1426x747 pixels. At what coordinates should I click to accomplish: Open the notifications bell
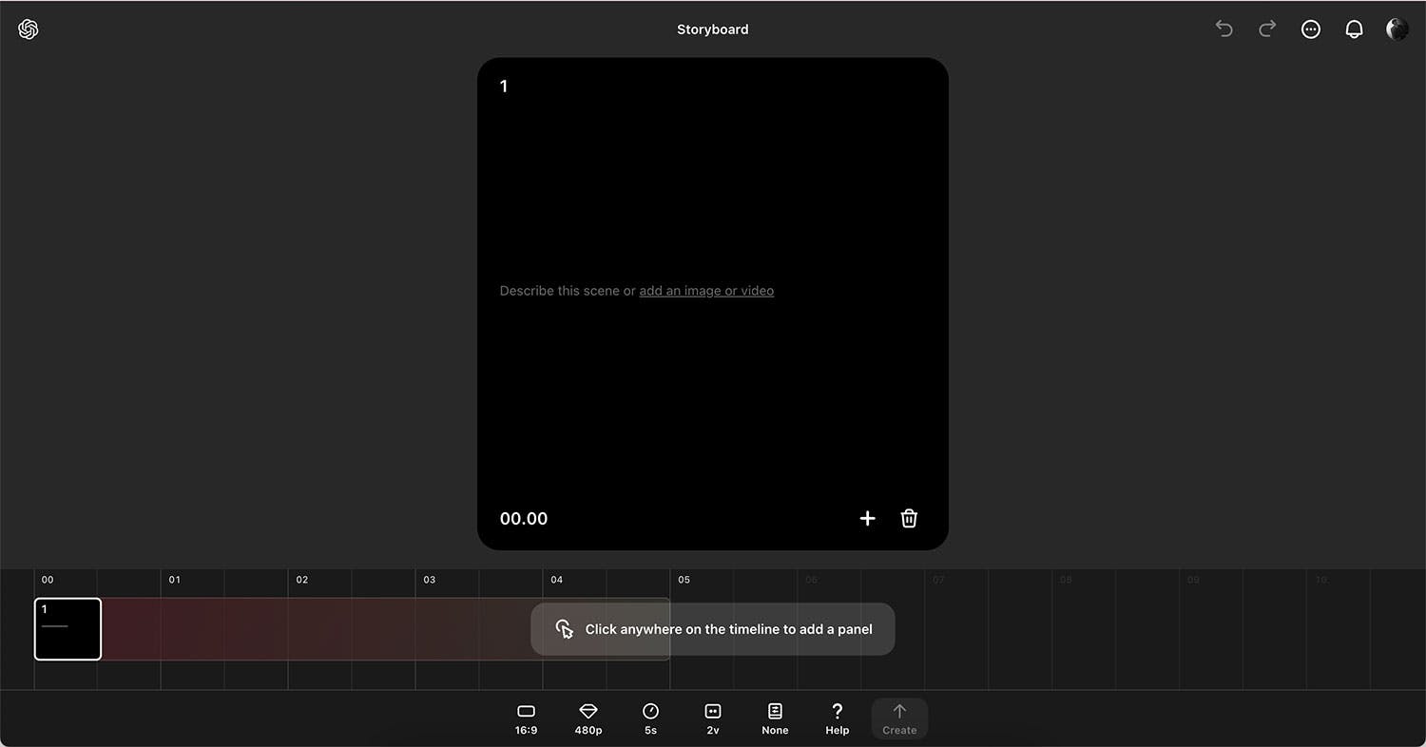click(1354, 29)
